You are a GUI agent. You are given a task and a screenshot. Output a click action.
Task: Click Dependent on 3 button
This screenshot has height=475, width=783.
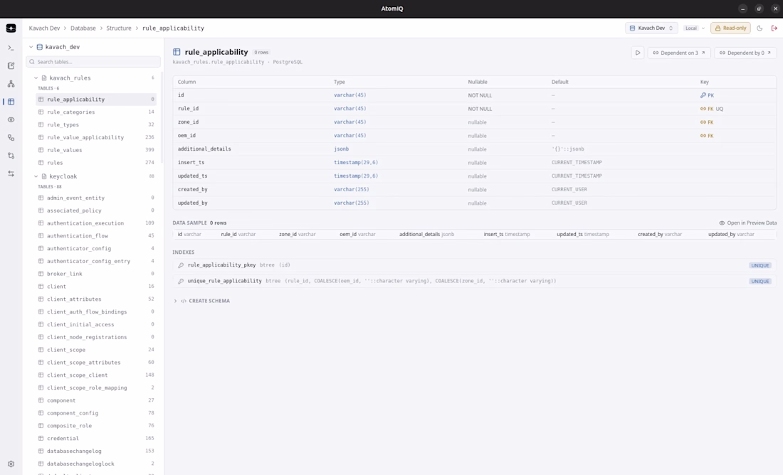point(679,53)
